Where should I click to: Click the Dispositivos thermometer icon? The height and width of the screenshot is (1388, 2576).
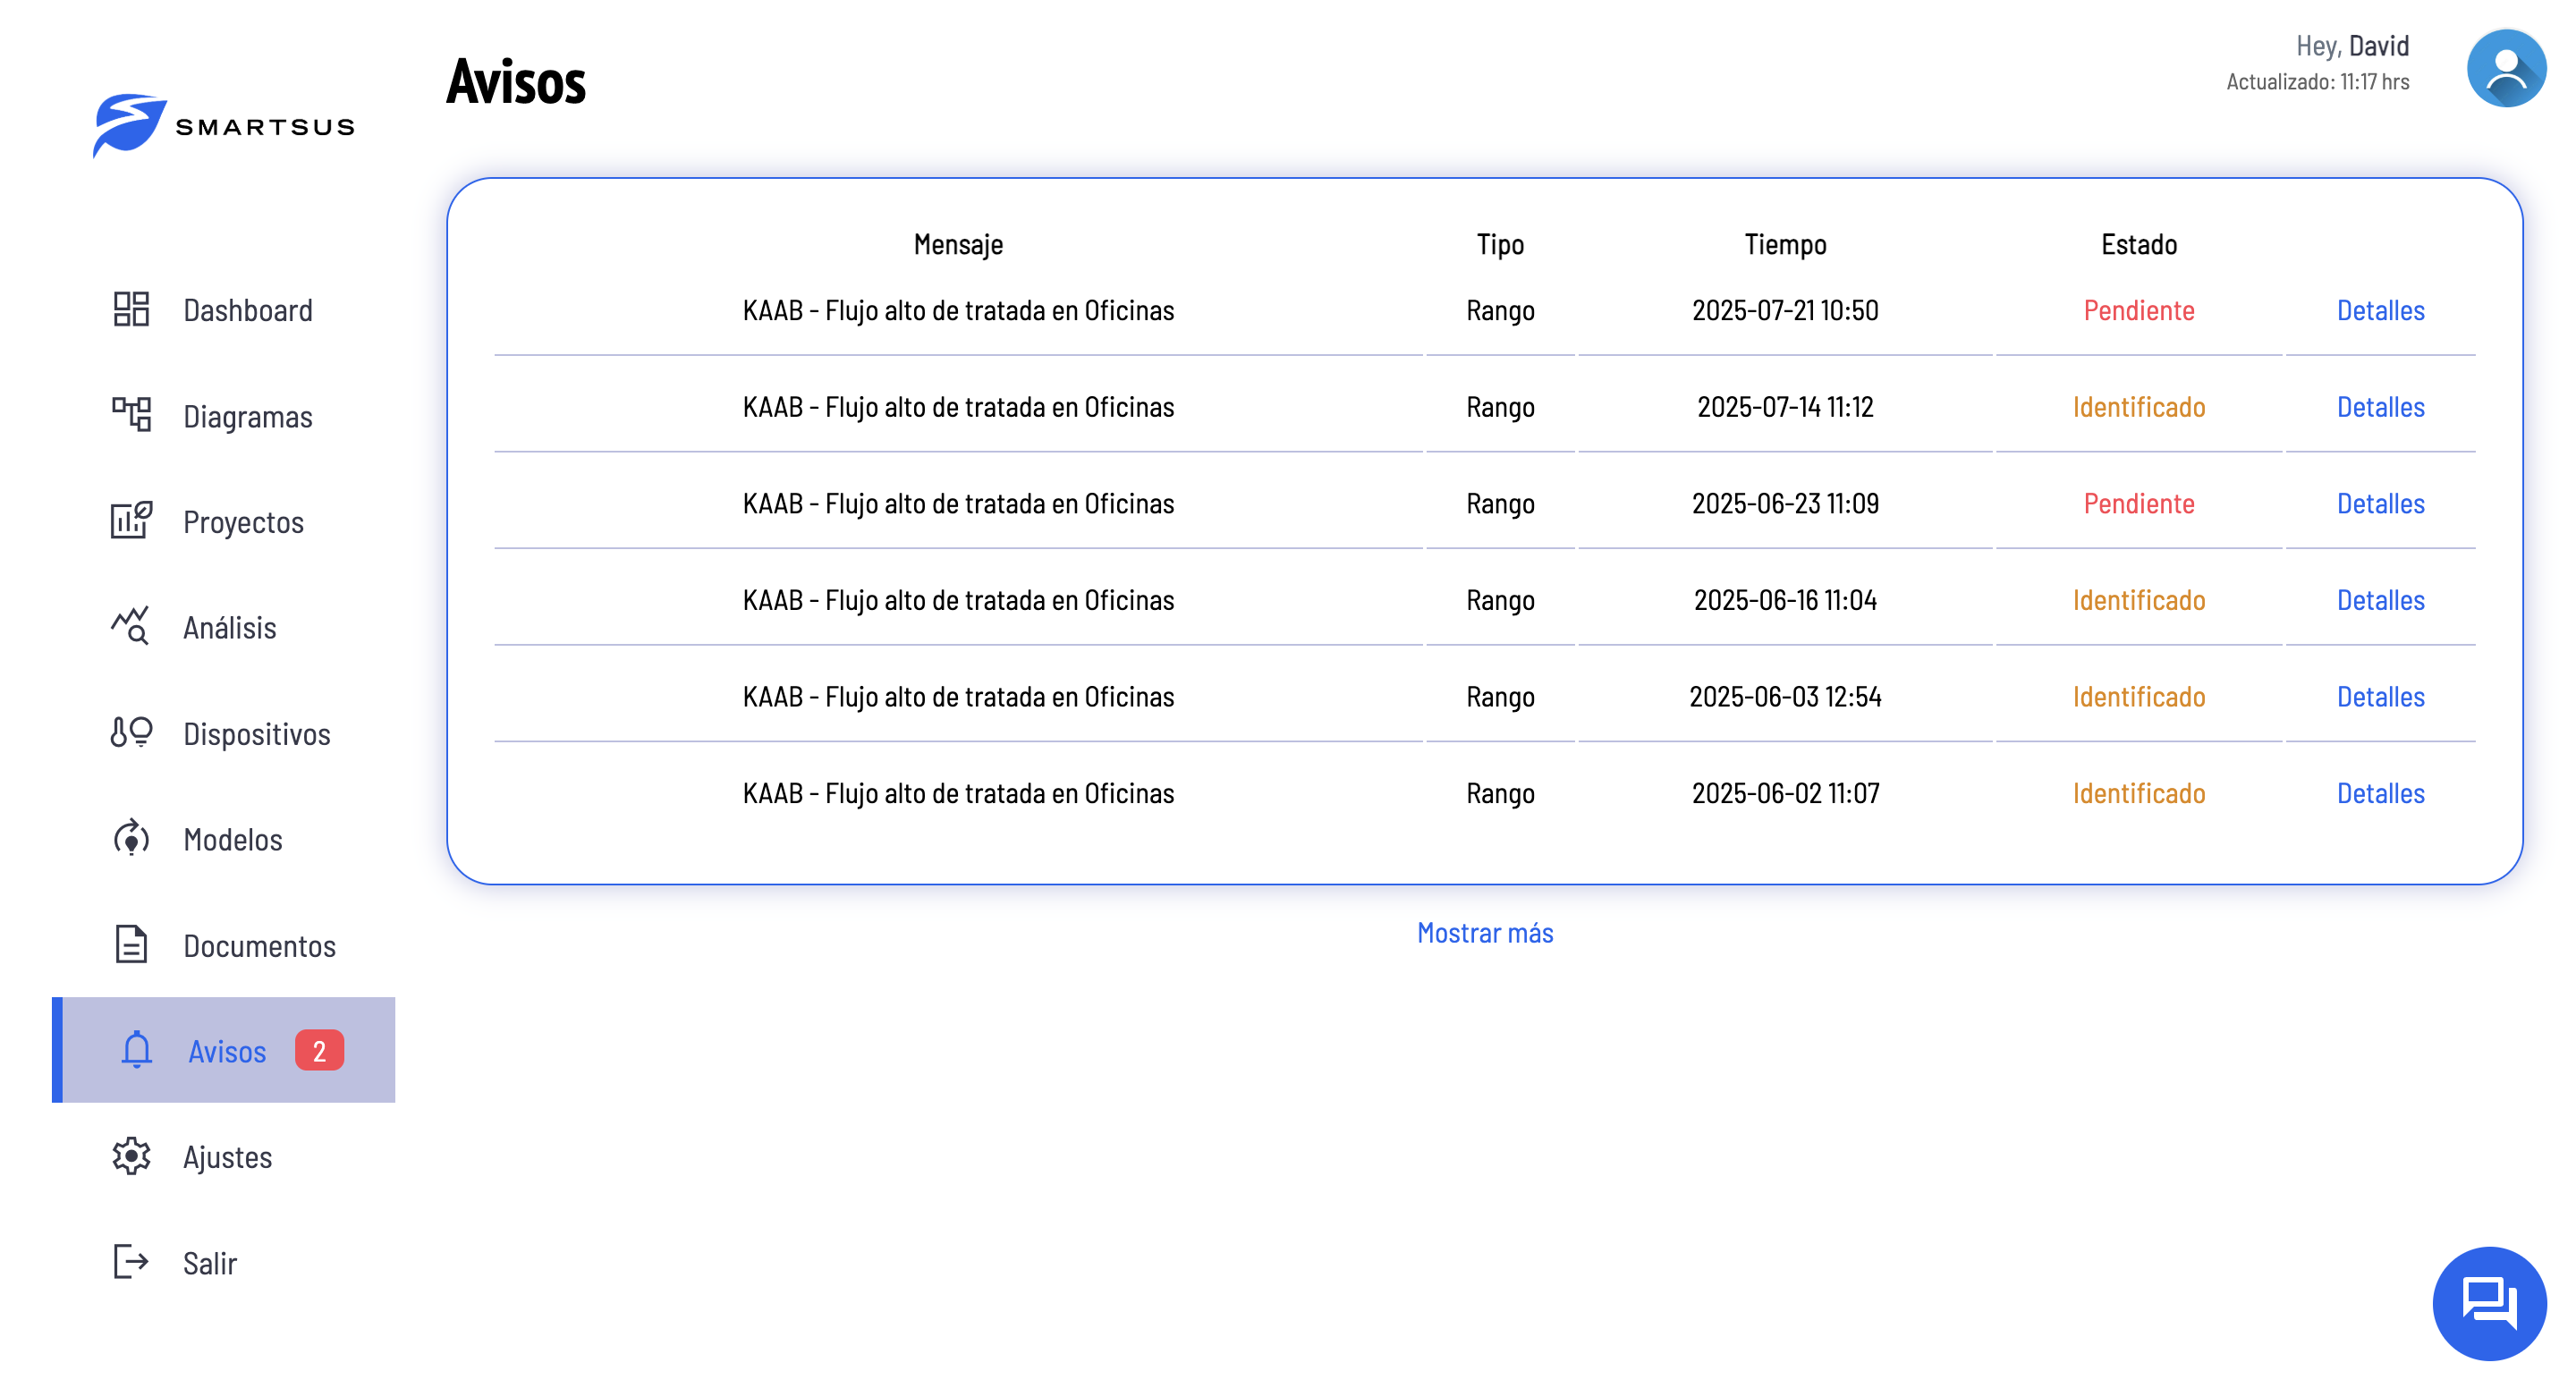[x=131, y=733]
